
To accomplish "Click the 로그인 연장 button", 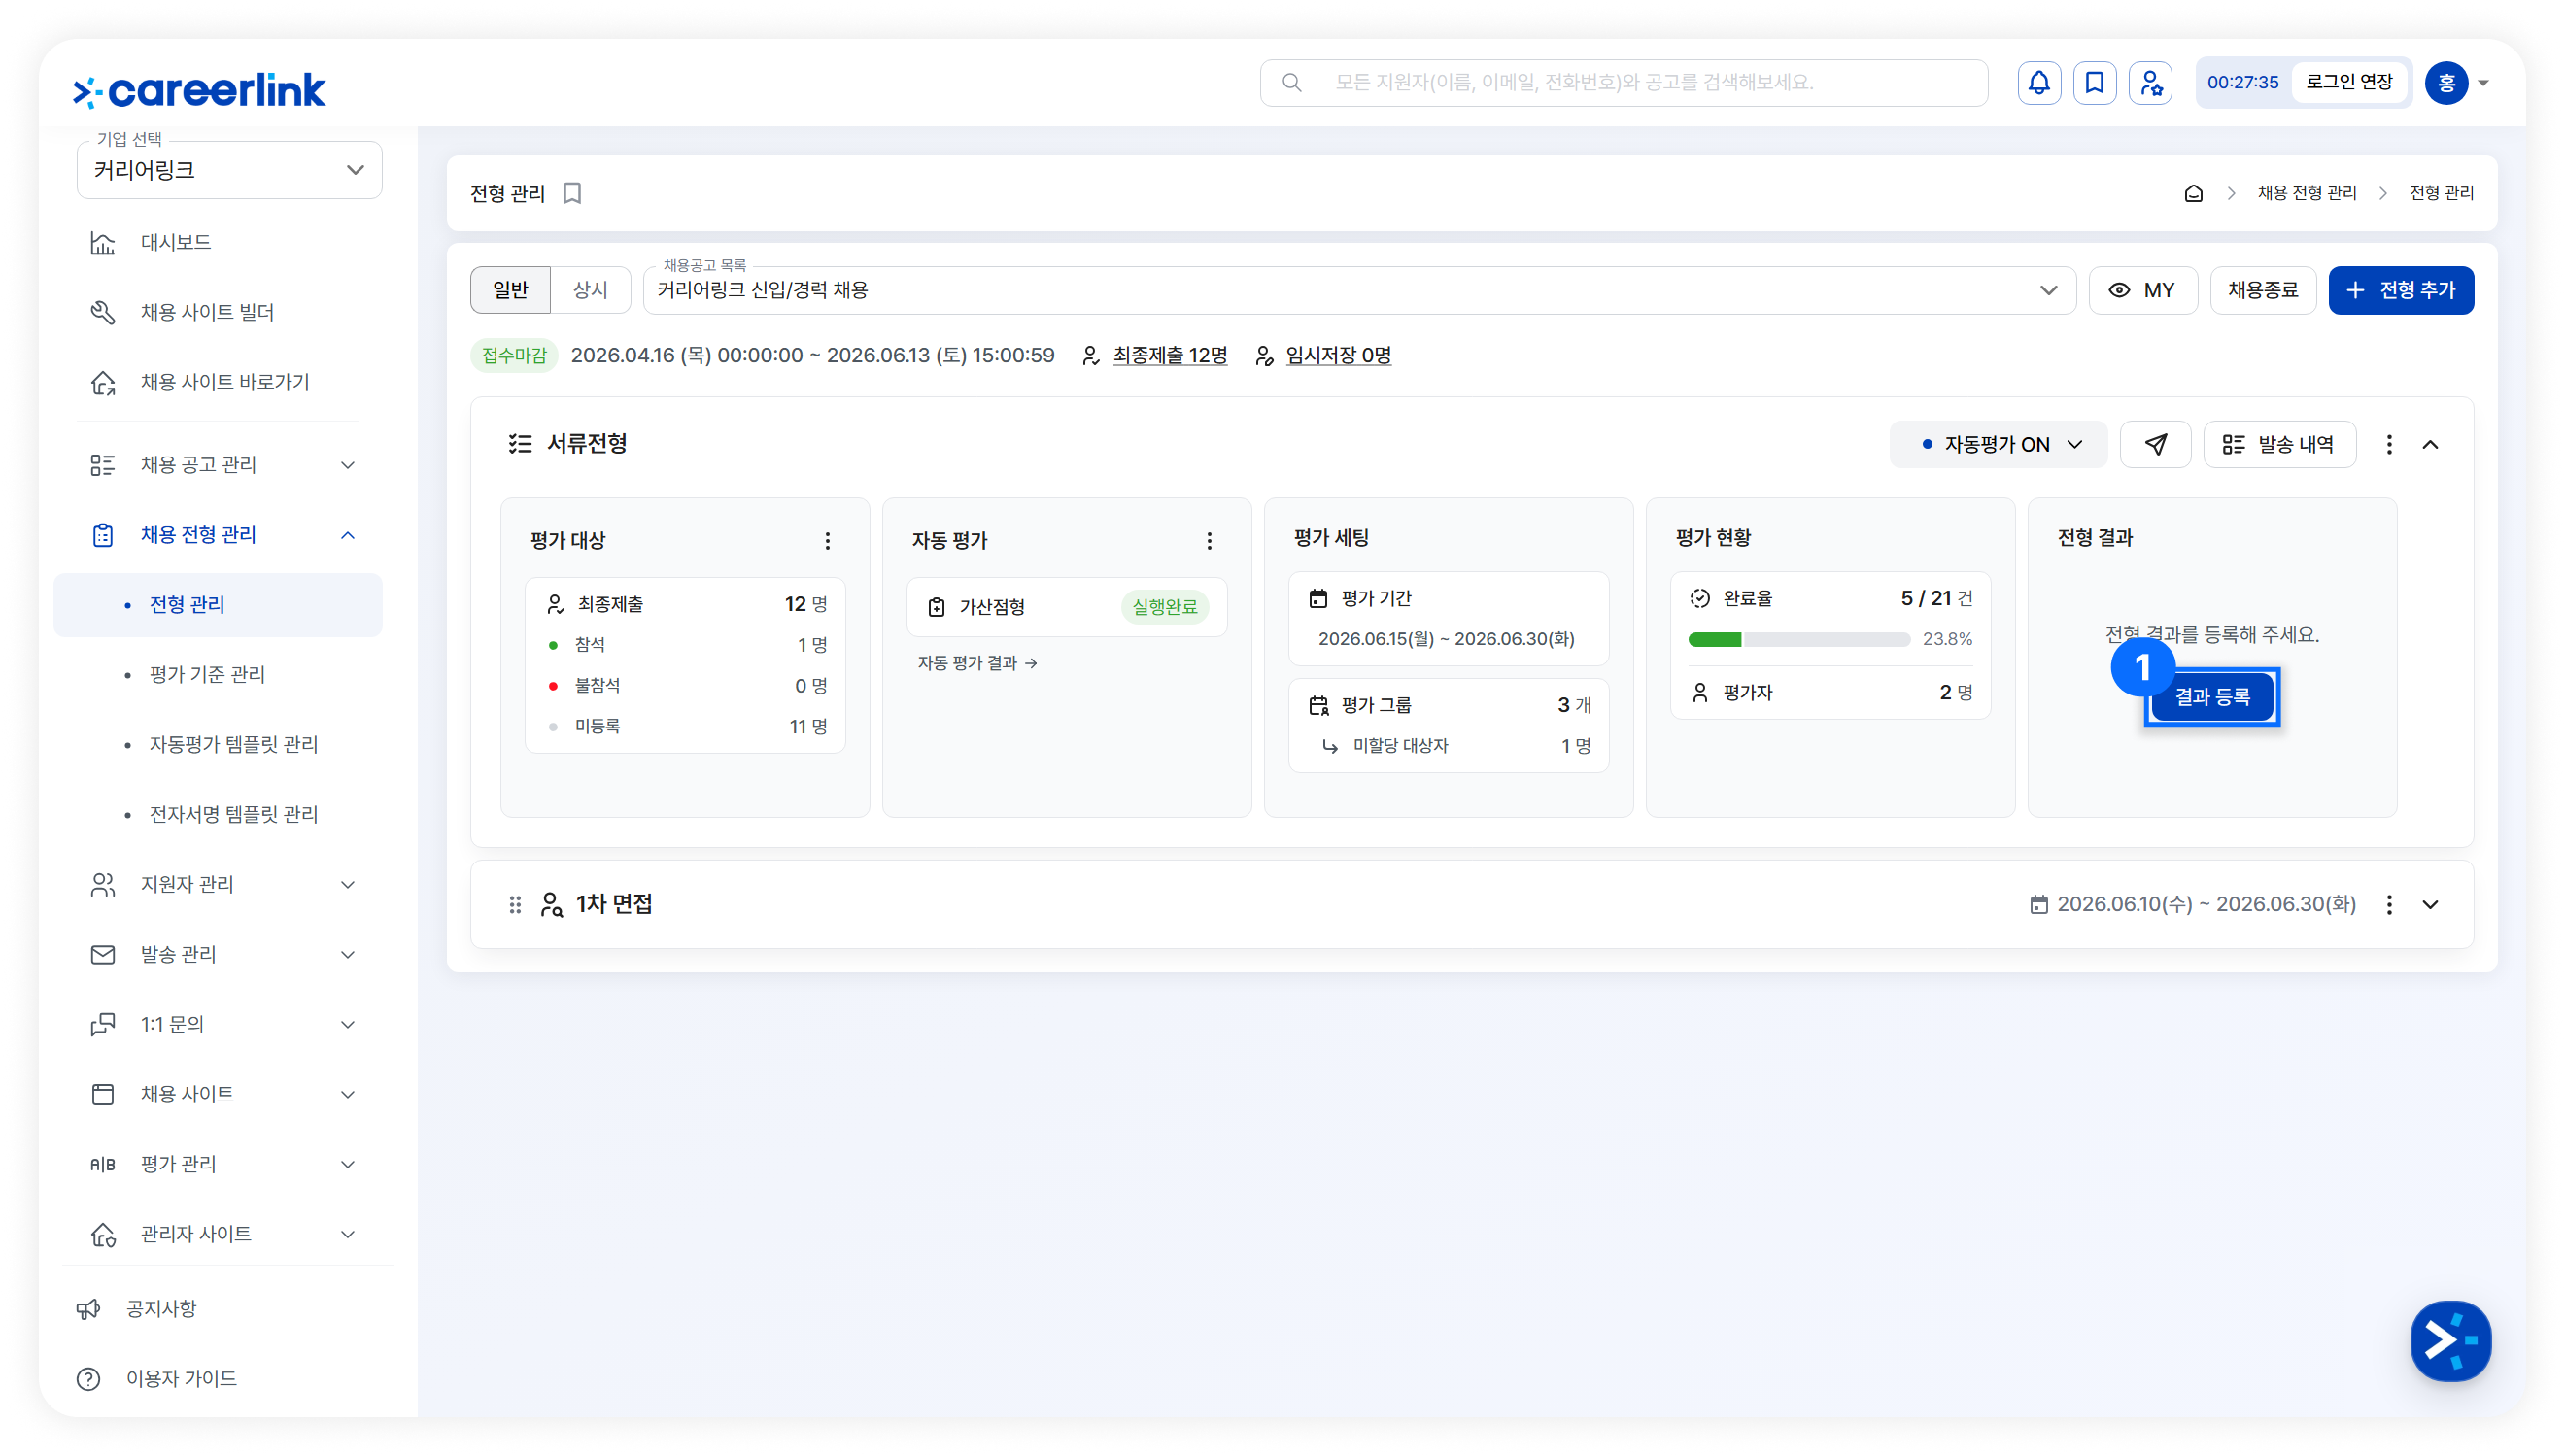I will click(x=2348, y=82).
